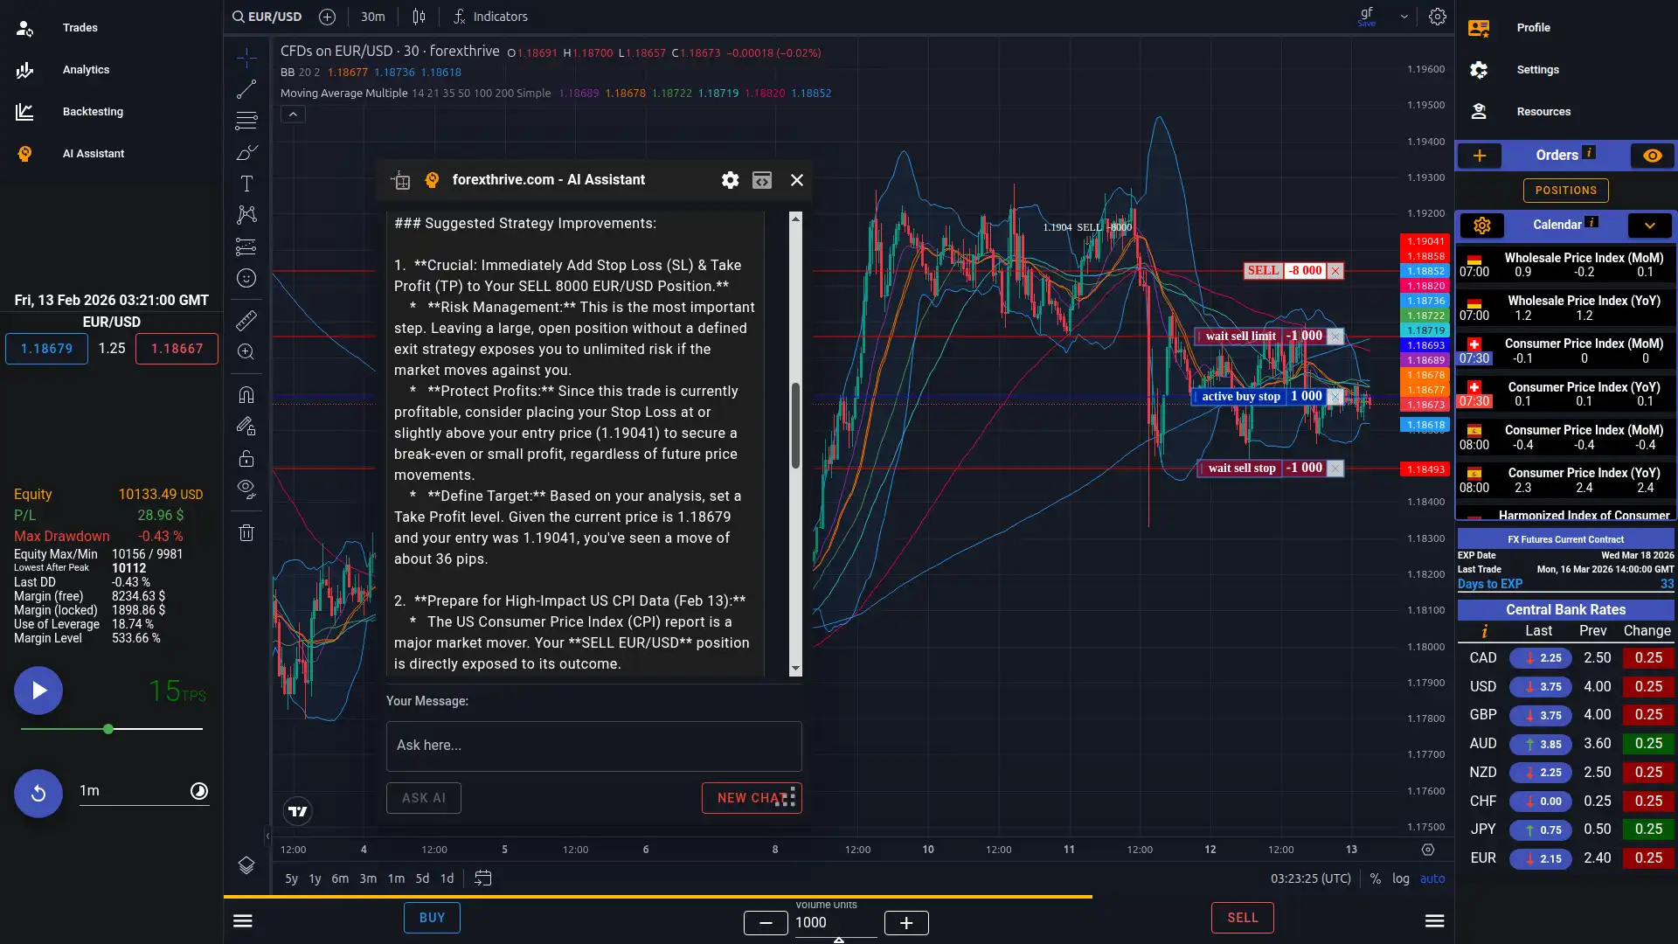This screenshot has height=944, width=1678.
Task: Select the trend line drawing tool
Action: pos(246,88)
